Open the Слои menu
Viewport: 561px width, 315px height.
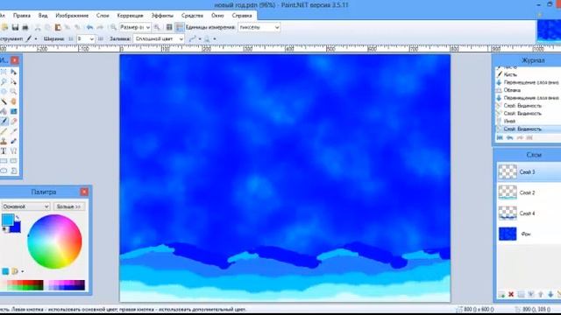point(103,16)
